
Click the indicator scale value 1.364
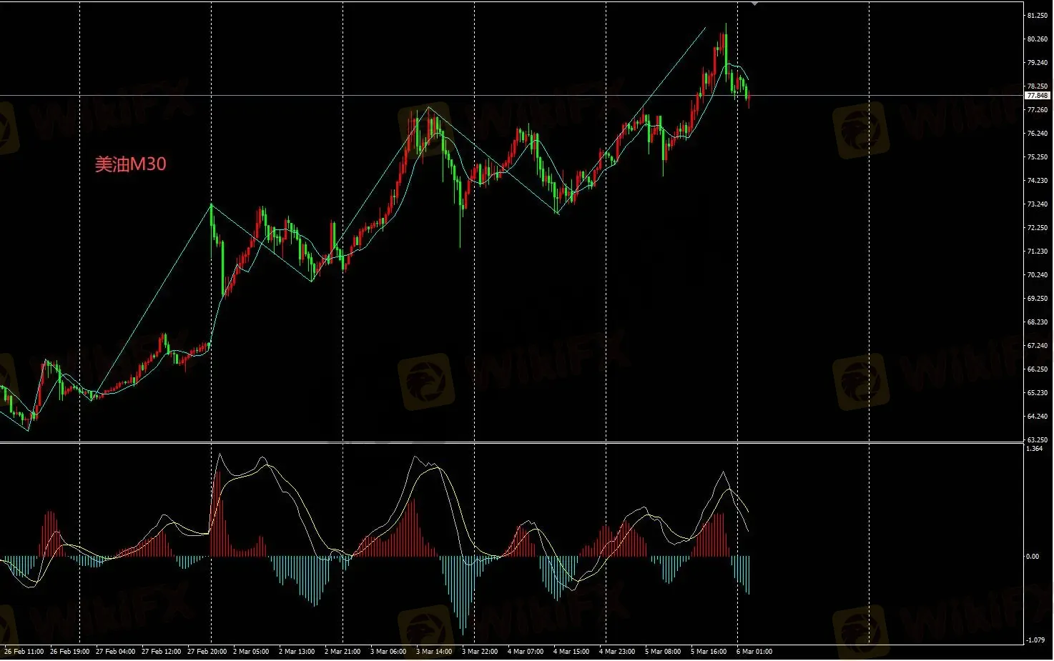[1034, 449]
